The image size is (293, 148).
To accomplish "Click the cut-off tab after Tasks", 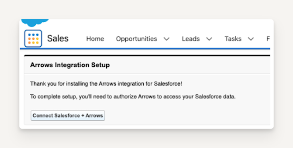I will coord(268,39).
